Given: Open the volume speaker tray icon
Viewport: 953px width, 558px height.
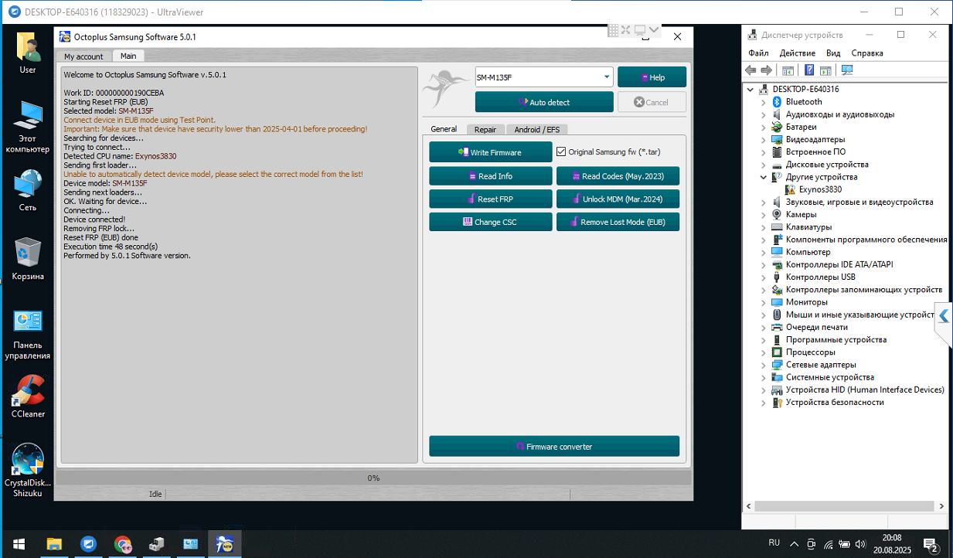Looking at the screenshot, I should (x=861, y=544).
